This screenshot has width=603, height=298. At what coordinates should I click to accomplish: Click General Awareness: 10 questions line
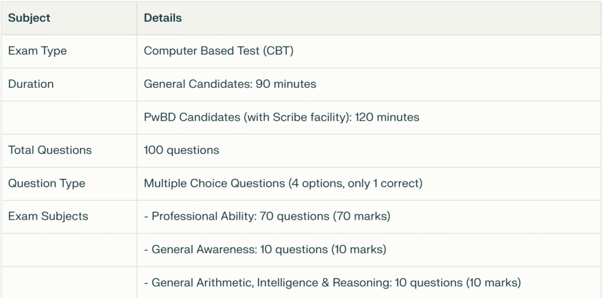pyautogui.click(x=265, y=249)
